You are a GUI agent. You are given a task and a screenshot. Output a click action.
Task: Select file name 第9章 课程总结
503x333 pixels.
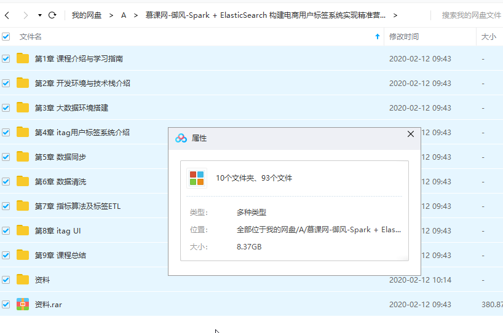click(x=60, y=256)
